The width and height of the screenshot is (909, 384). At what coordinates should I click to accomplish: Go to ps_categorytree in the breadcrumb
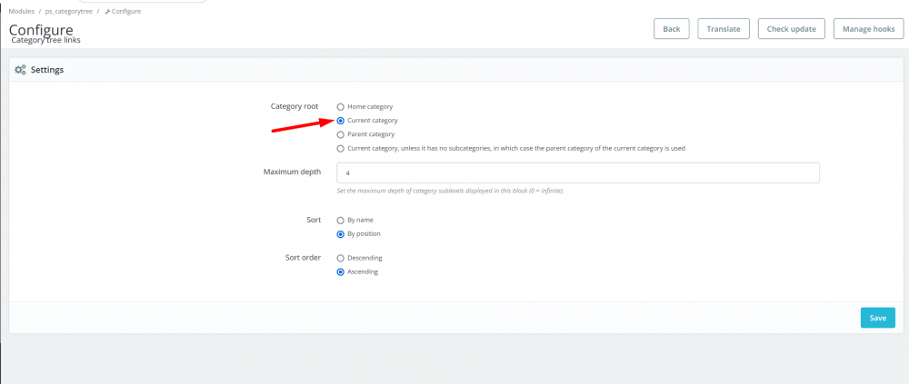69,11
